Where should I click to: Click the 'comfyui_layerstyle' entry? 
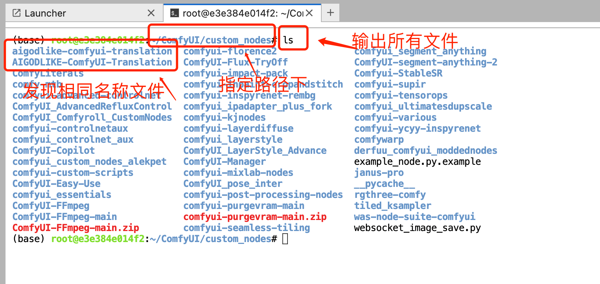pyautogui.click(x=233, y=139)
